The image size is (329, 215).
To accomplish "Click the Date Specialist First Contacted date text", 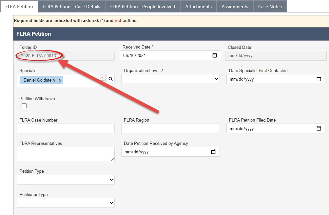I will pos(242,79).
